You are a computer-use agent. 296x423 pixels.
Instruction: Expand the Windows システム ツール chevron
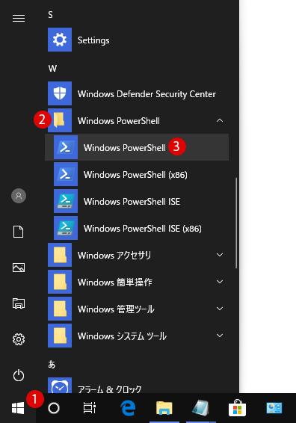tap(220, 336)
